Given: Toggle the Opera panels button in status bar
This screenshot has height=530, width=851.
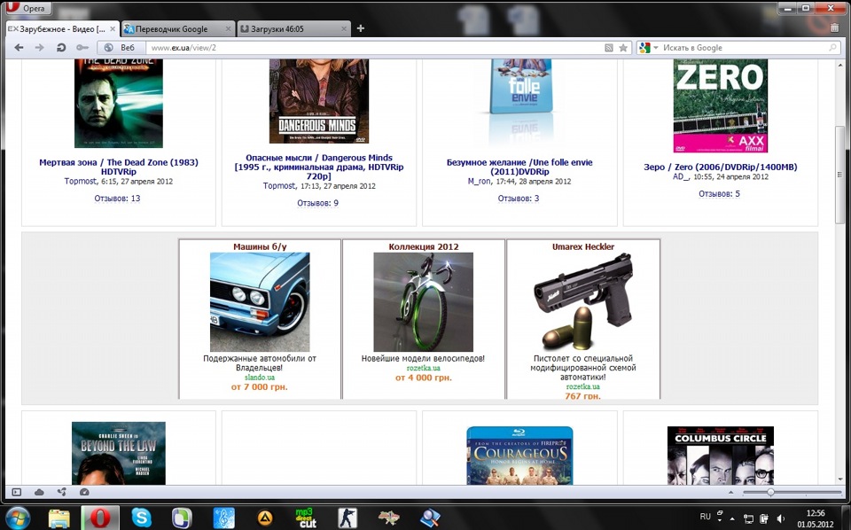Looking at the screenshot, I should coord(16,492).
